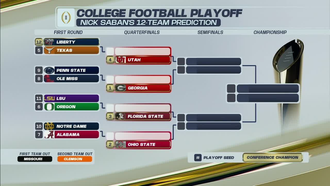Select the Ohio State logo

click(x=120, y=144)
